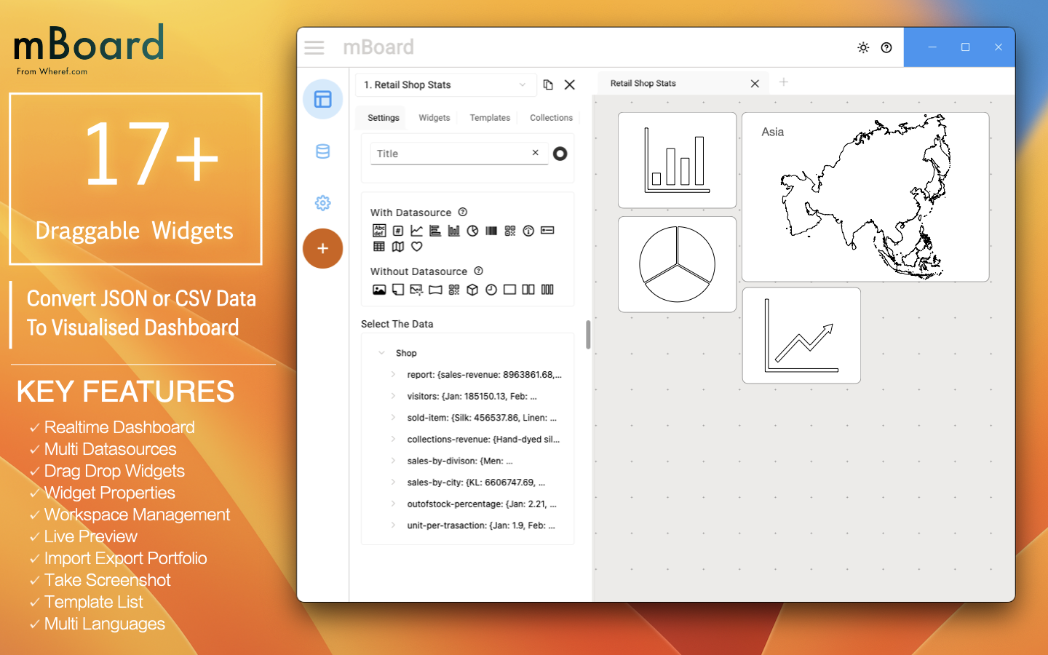Add the single column layout widget
1048x655 pixels.
(x=510, y=290)
